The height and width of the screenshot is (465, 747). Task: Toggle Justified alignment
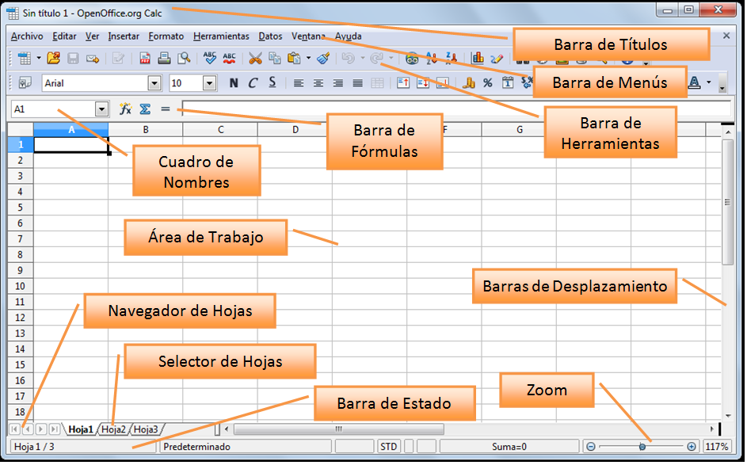[x=357, y=83]
